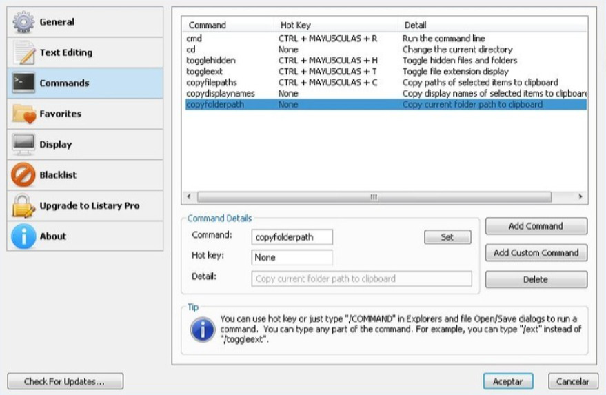Open the Blacklist section

[85, 174]
